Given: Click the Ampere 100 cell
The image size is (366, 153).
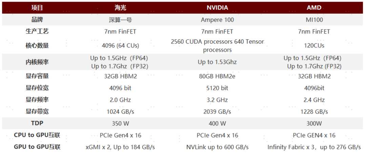Looking at the screenshot, I should [217, 20].
